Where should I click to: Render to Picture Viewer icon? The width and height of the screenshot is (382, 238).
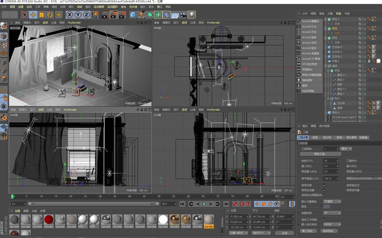coord(114,15)
